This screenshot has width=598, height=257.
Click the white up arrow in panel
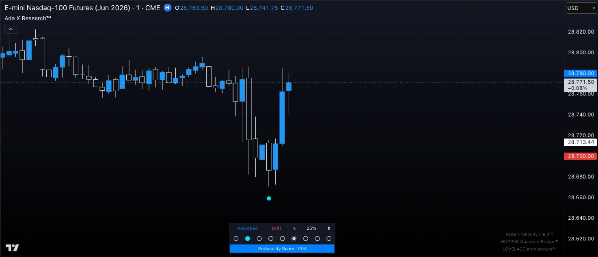(329, 228)
